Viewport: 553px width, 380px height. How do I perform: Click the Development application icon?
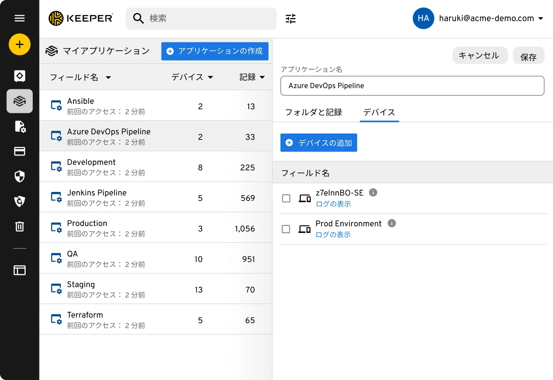click(56, 166)
